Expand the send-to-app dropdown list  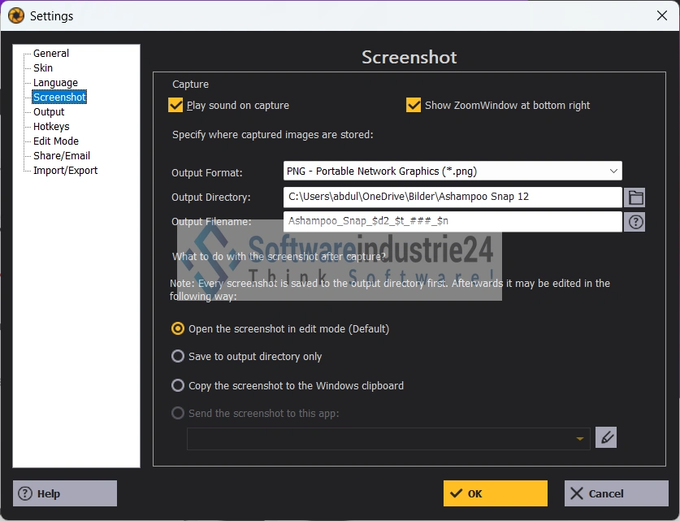pos(579,439)
